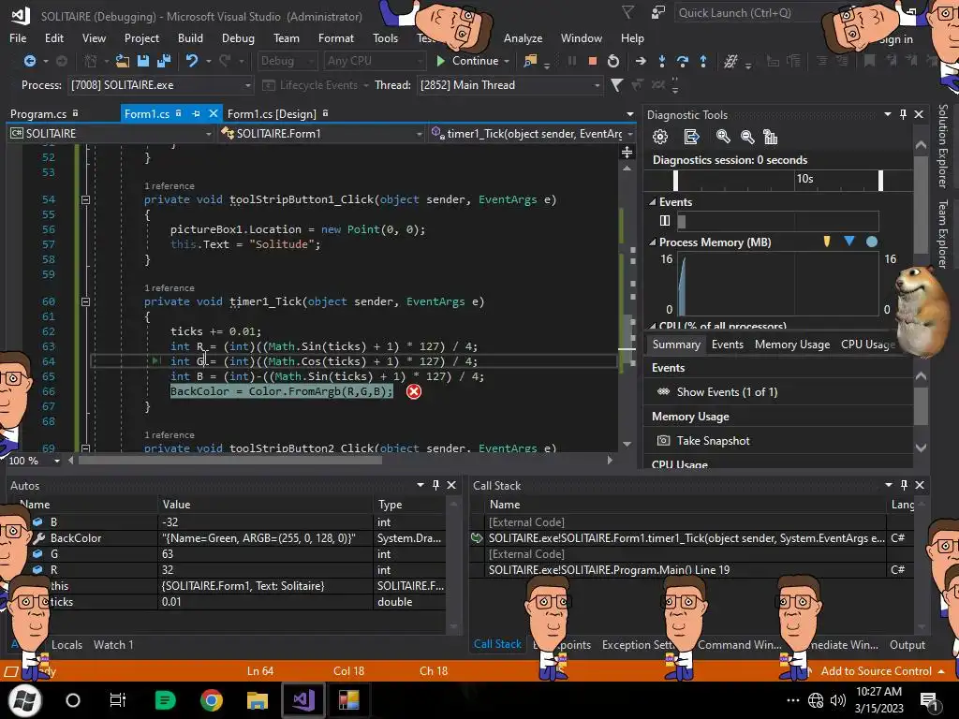Stop debugging with the red square icon
Screen dimensions: 959x719
tap(592, 61)
